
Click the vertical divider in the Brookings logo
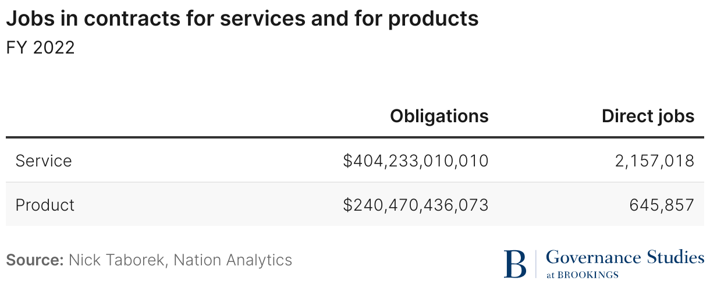coord(536,263)
